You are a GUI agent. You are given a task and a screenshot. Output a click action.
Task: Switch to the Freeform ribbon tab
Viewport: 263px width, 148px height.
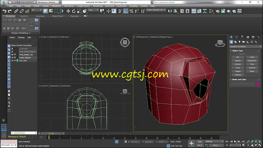pos(24,16)
